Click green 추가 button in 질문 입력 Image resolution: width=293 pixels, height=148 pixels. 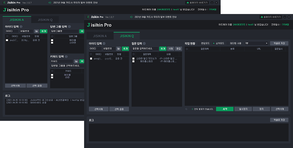163,48
